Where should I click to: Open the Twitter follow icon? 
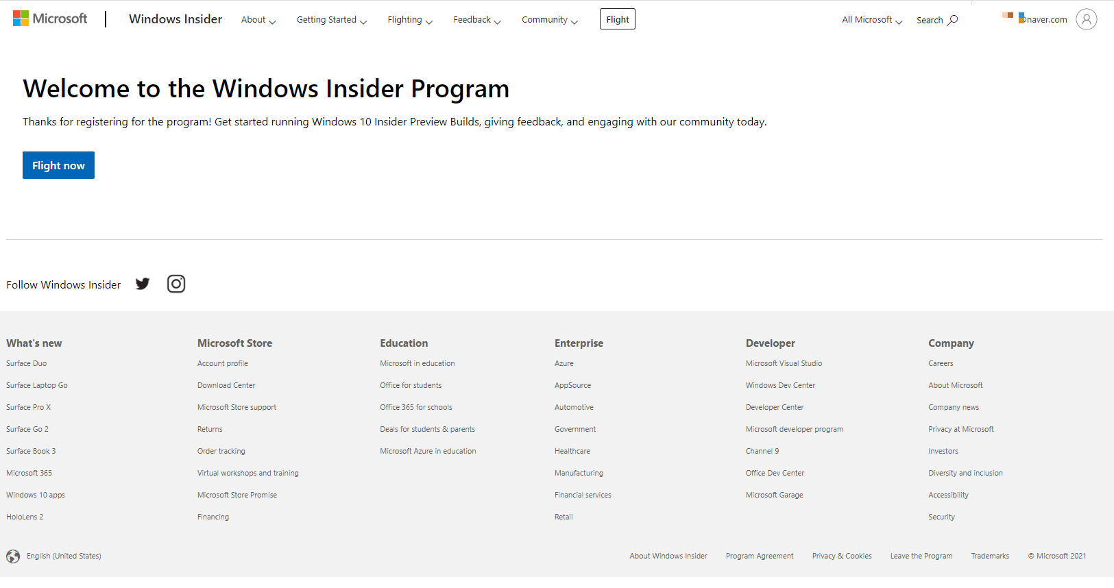(x=143, y=284)
